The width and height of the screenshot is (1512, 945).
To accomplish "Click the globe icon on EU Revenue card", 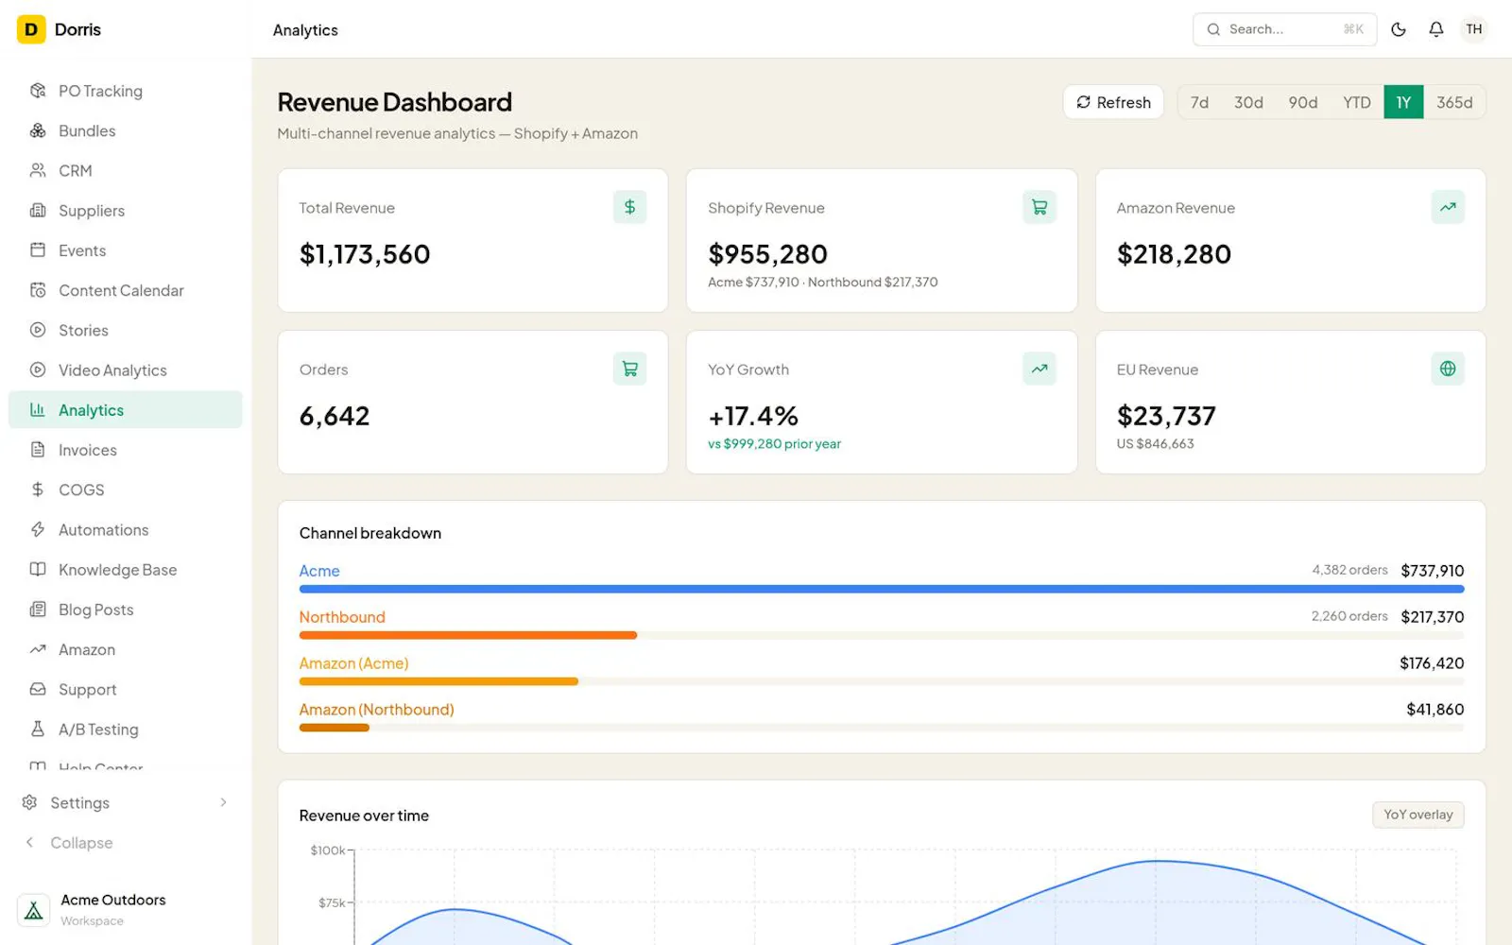I will click(x=1448, y=369).
